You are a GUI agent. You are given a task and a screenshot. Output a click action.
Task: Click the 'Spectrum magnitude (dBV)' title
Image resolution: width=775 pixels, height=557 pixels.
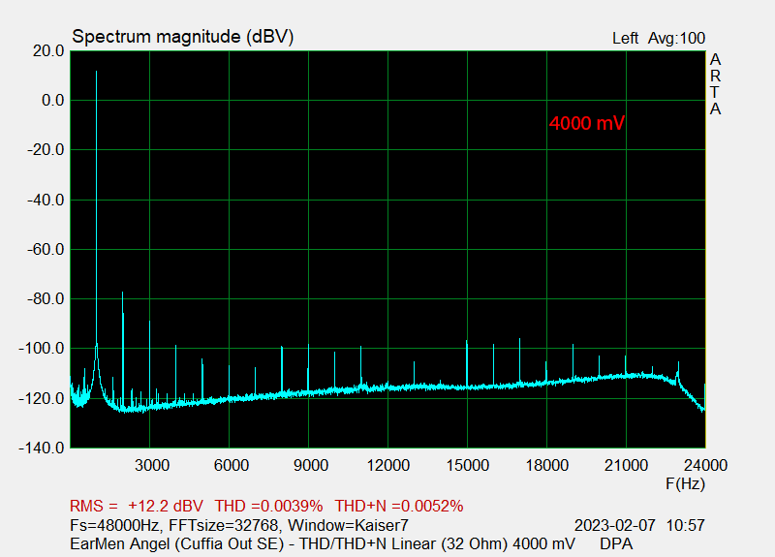pos(183,37)
